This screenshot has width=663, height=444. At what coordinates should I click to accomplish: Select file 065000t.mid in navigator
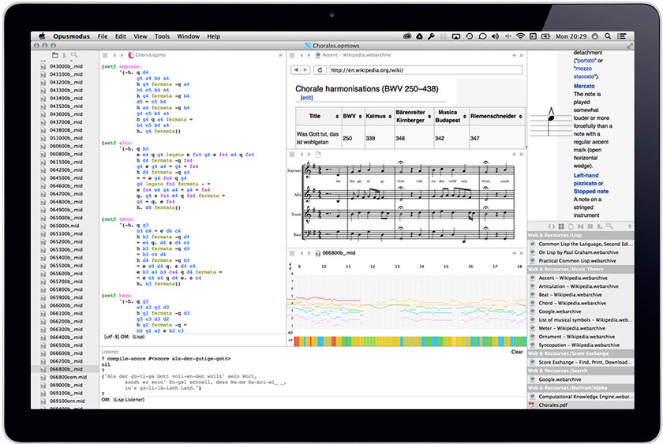click(64, 226)
